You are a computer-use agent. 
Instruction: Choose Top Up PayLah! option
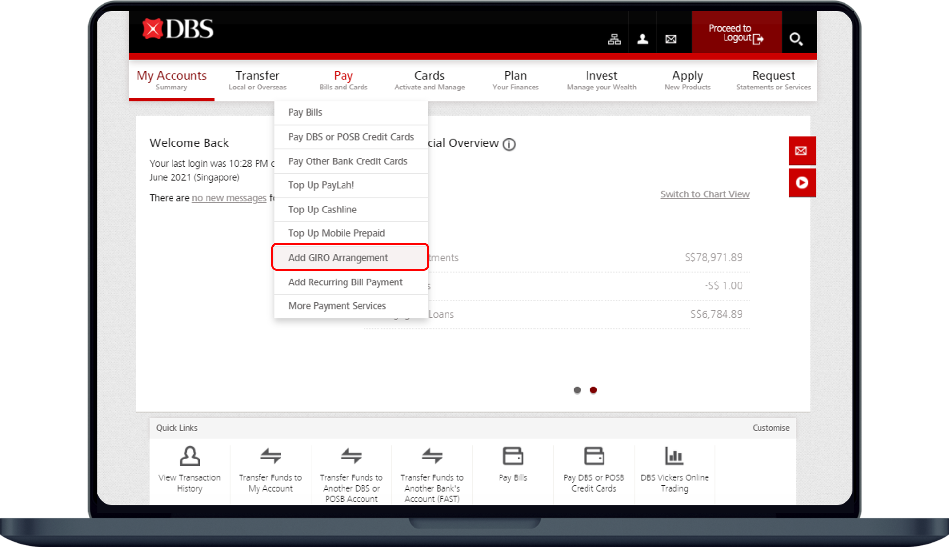(321, 185)
